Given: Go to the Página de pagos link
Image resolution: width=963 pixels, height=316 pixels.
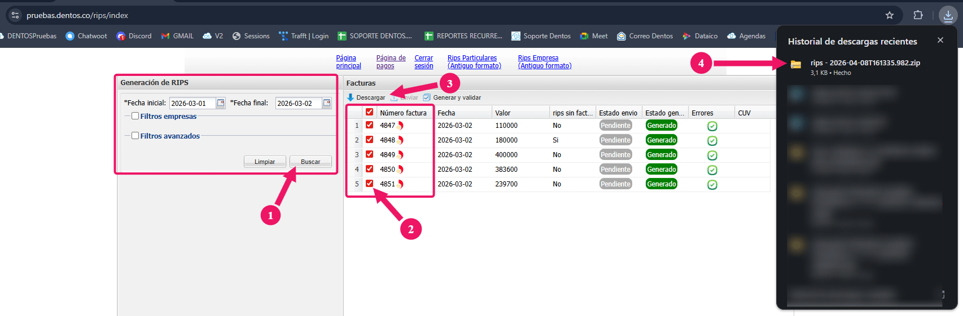Looking at the screenshot, I should pyautogui.click(x=391, y=62).
